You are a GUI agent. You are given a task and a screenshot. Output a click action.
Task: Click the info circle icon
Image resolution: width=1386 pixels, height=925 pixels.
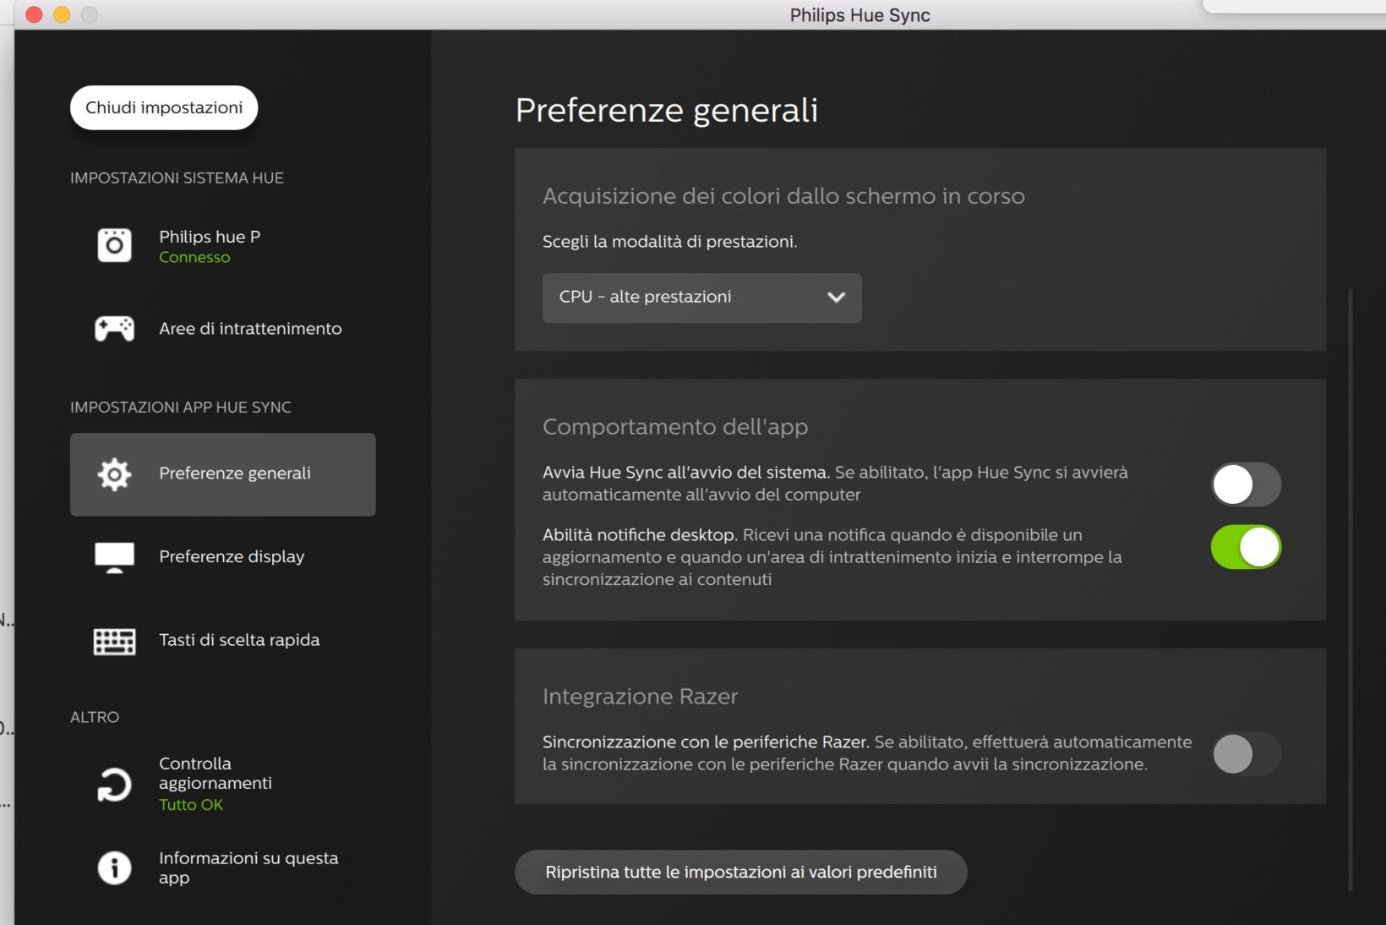point(114,868)
